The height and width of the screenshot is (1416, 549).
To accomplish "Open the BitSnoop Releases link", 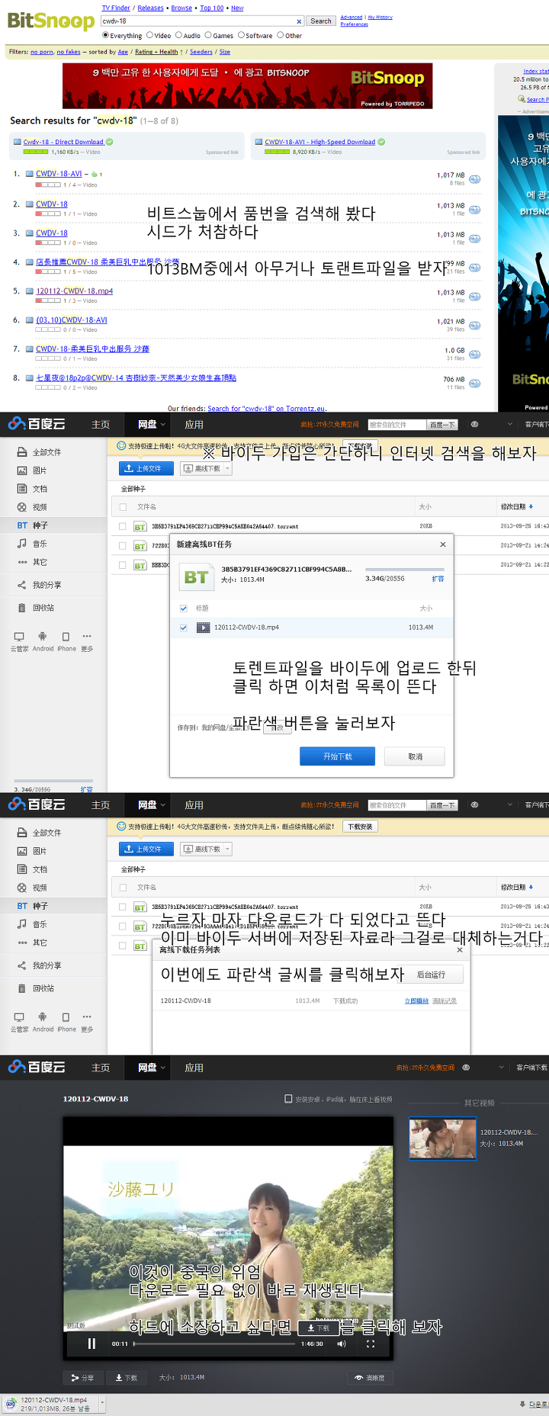I will 150,8.
